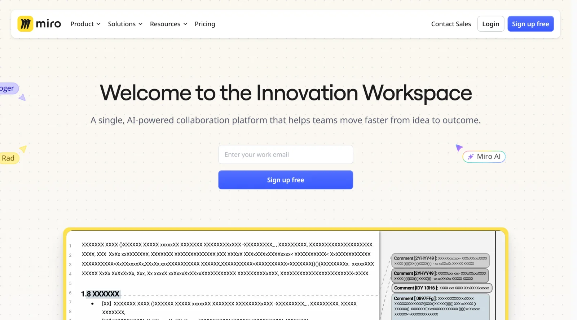Screen dimensions: 577x320
Task: Open the Solutions menu
Action: coord(125,24)
